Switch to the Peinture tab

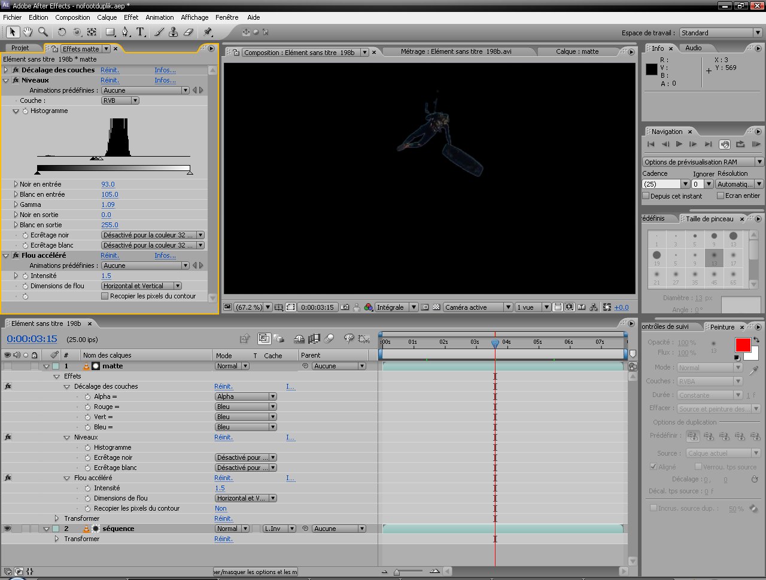tap(722, 327)
